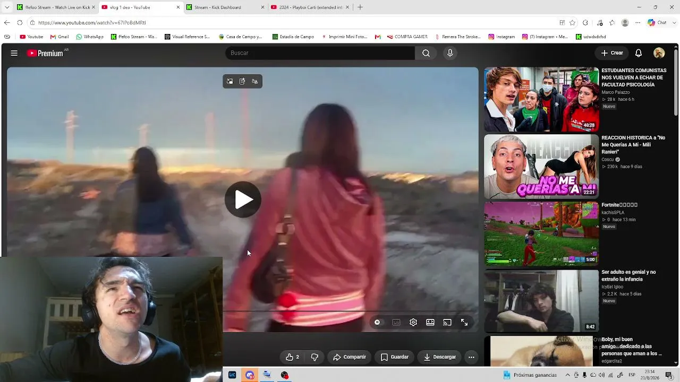
Task: Open the YouTube account avatar menu
Action: click(x=659, y=53)
